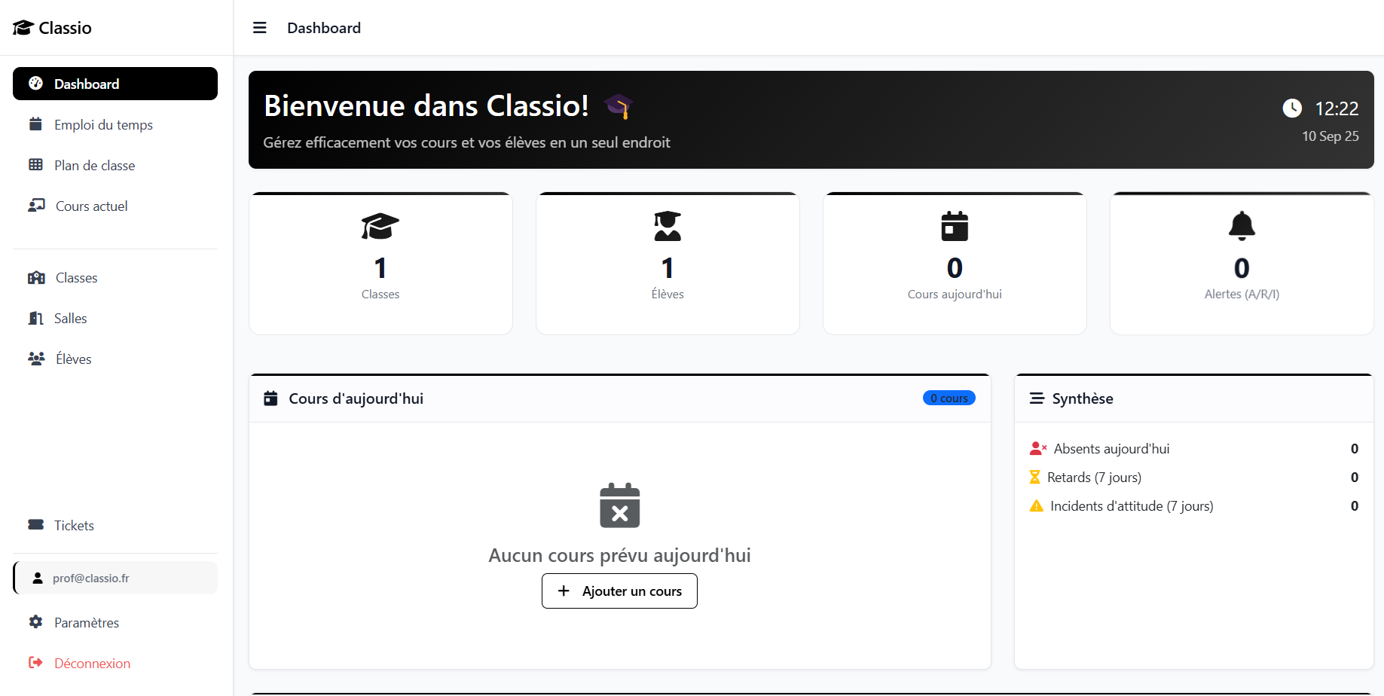This screenshot has height=696, width=1384.
Task: Click the blue 0 cours badge
Action: [949, 398]
